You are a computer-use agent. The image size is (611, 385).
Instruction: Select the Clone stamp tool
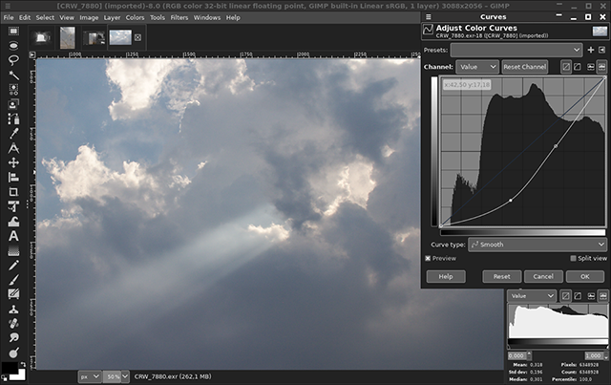13,309
